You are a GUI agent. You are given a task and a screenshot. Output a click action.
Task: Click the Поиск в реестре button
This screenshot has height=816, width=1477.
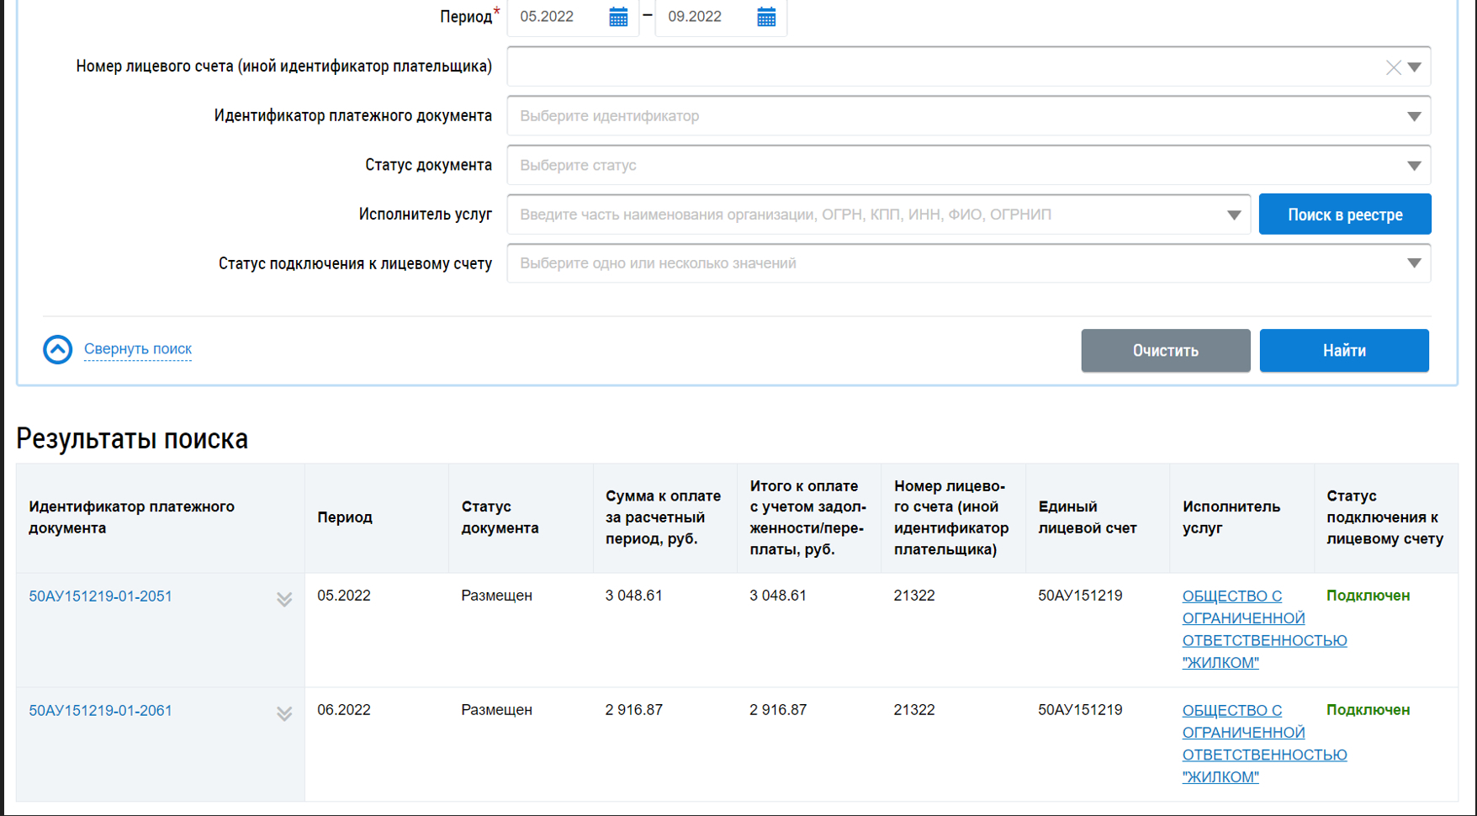1344,215
